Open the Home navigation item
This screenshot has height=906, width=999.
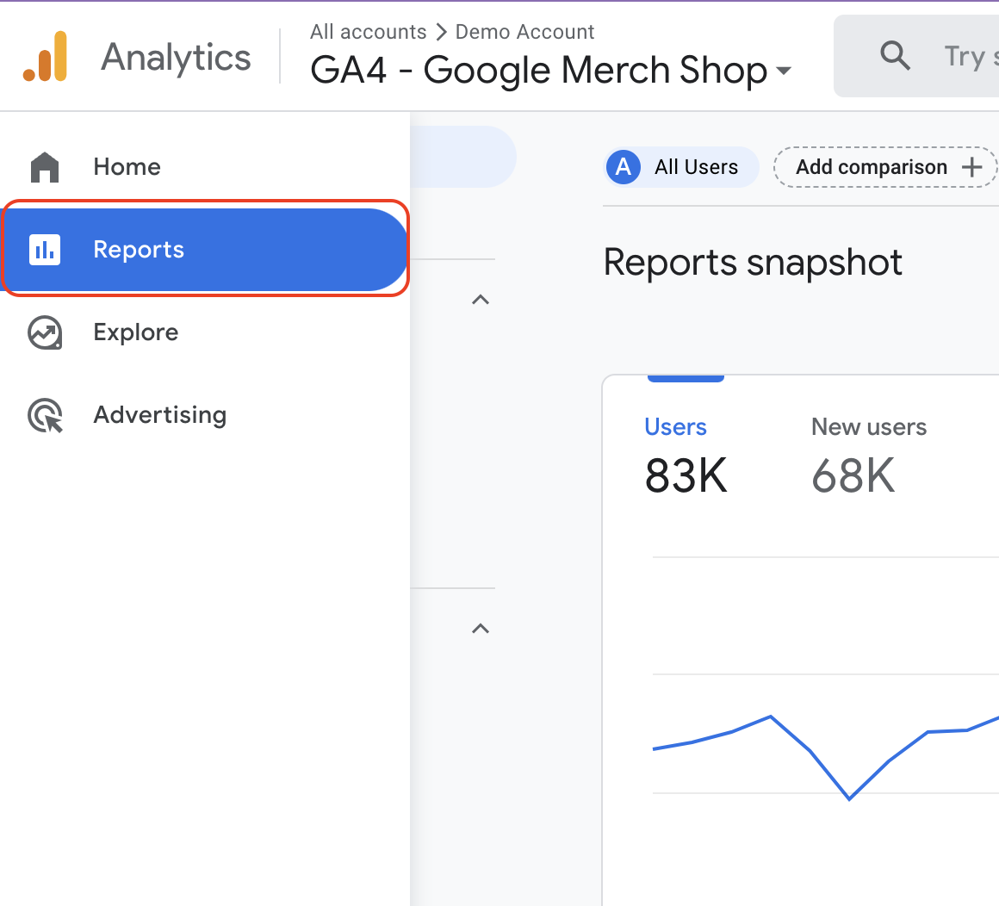point(204,167)
